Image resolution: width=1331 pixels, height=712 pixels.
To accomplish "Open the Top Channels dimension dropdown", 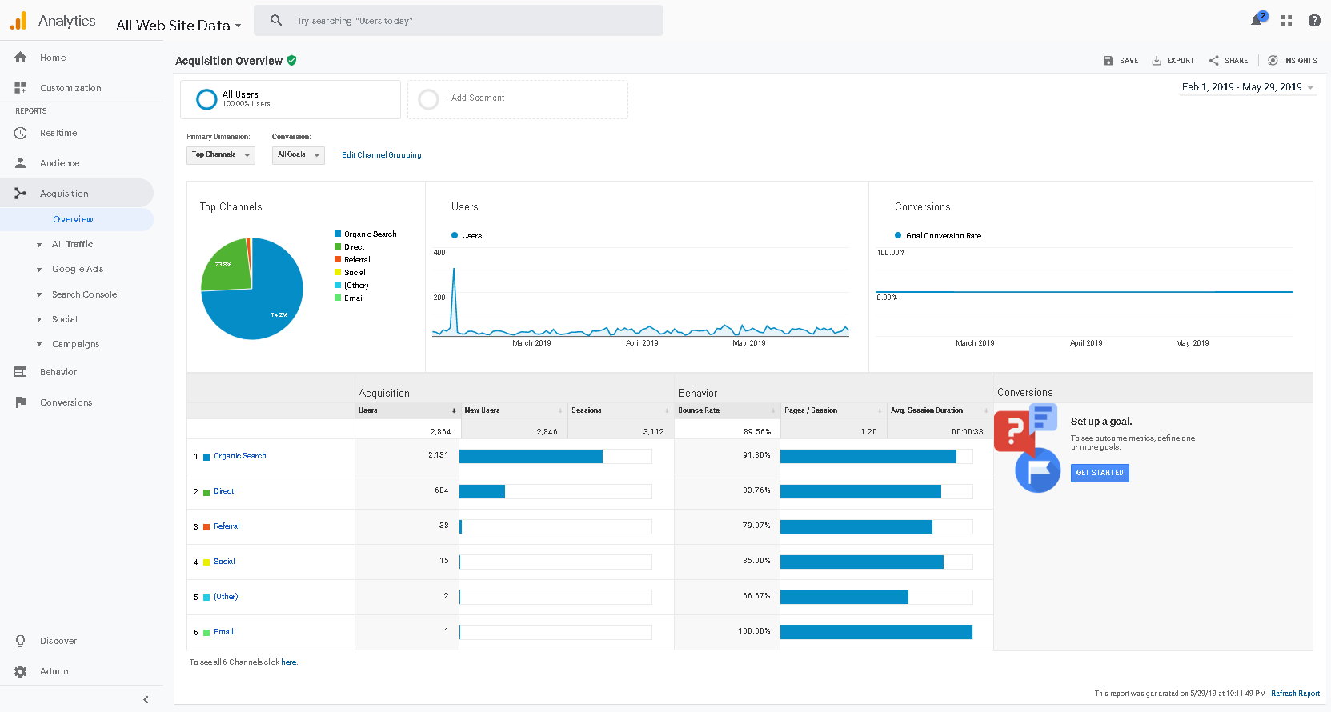I will point(221,155).
